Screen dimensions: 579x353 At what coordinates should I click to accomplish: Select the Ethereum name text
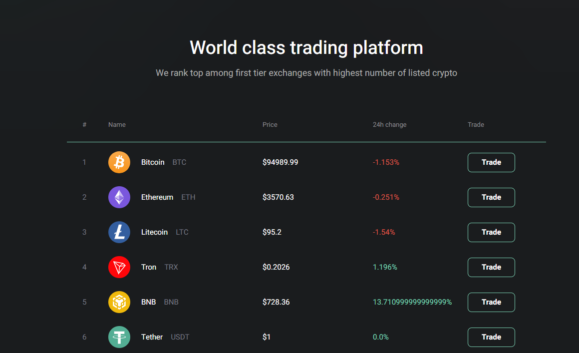point(157,197)
